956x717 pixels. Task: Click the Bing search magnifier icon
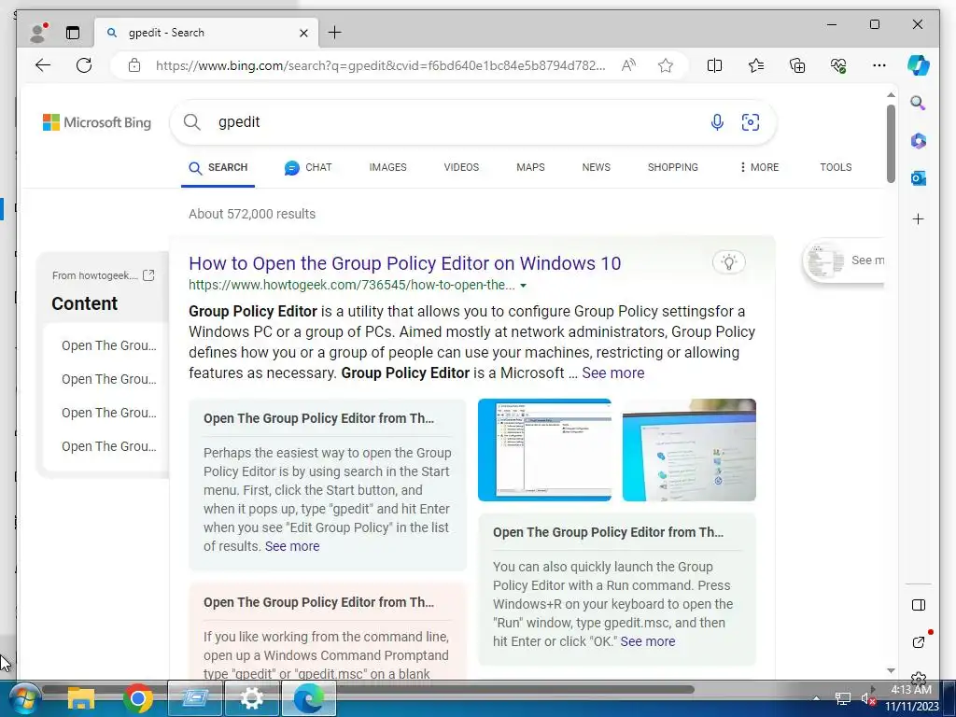coord(192,122)
